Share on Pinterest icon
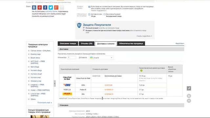This screenshot has width=210, height=118. 39,8
